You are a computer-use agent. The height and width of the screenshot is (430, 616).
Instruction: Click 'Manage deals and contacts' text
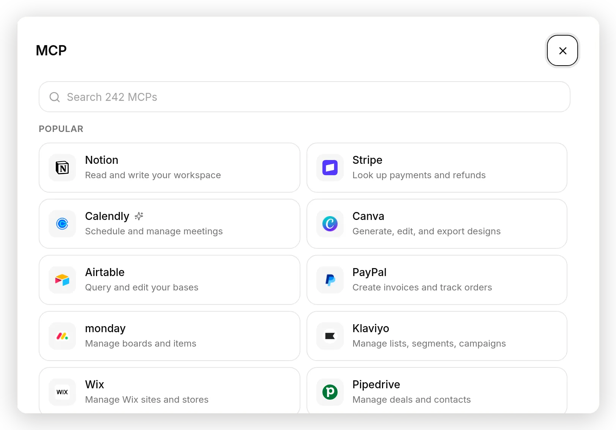tap(412, 400)
